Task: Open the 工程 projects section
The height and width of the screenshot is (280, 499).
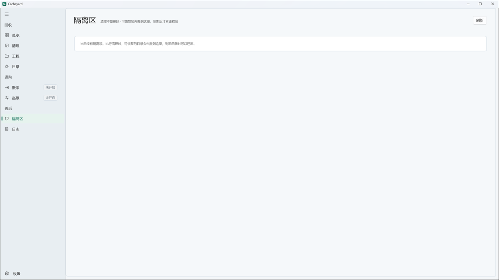Action: pos(33,56)
